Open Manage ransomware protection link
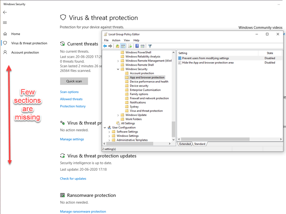Screen dimensions: 286x214 click(83, 212)
